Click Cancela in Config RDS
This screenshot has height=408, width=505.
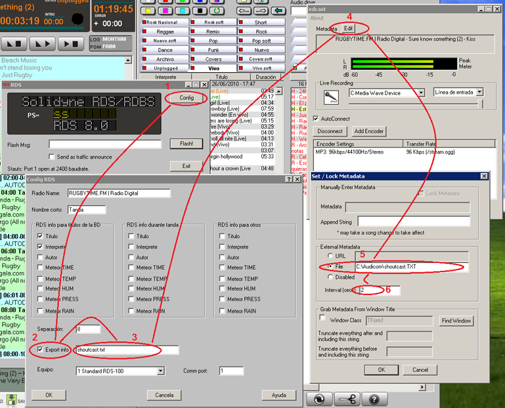[164, 395]
